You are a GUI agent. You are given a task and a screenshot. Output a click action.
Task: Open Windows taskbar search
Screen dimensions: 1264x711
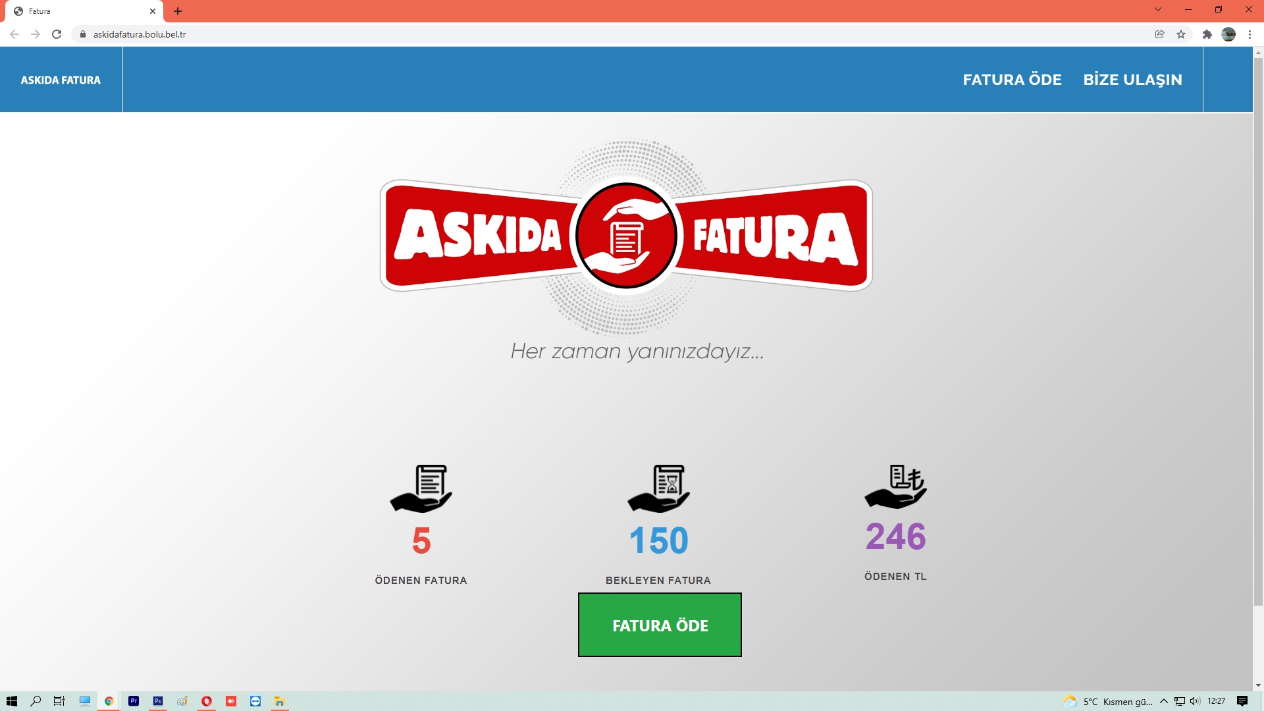[x=36, y=701]
